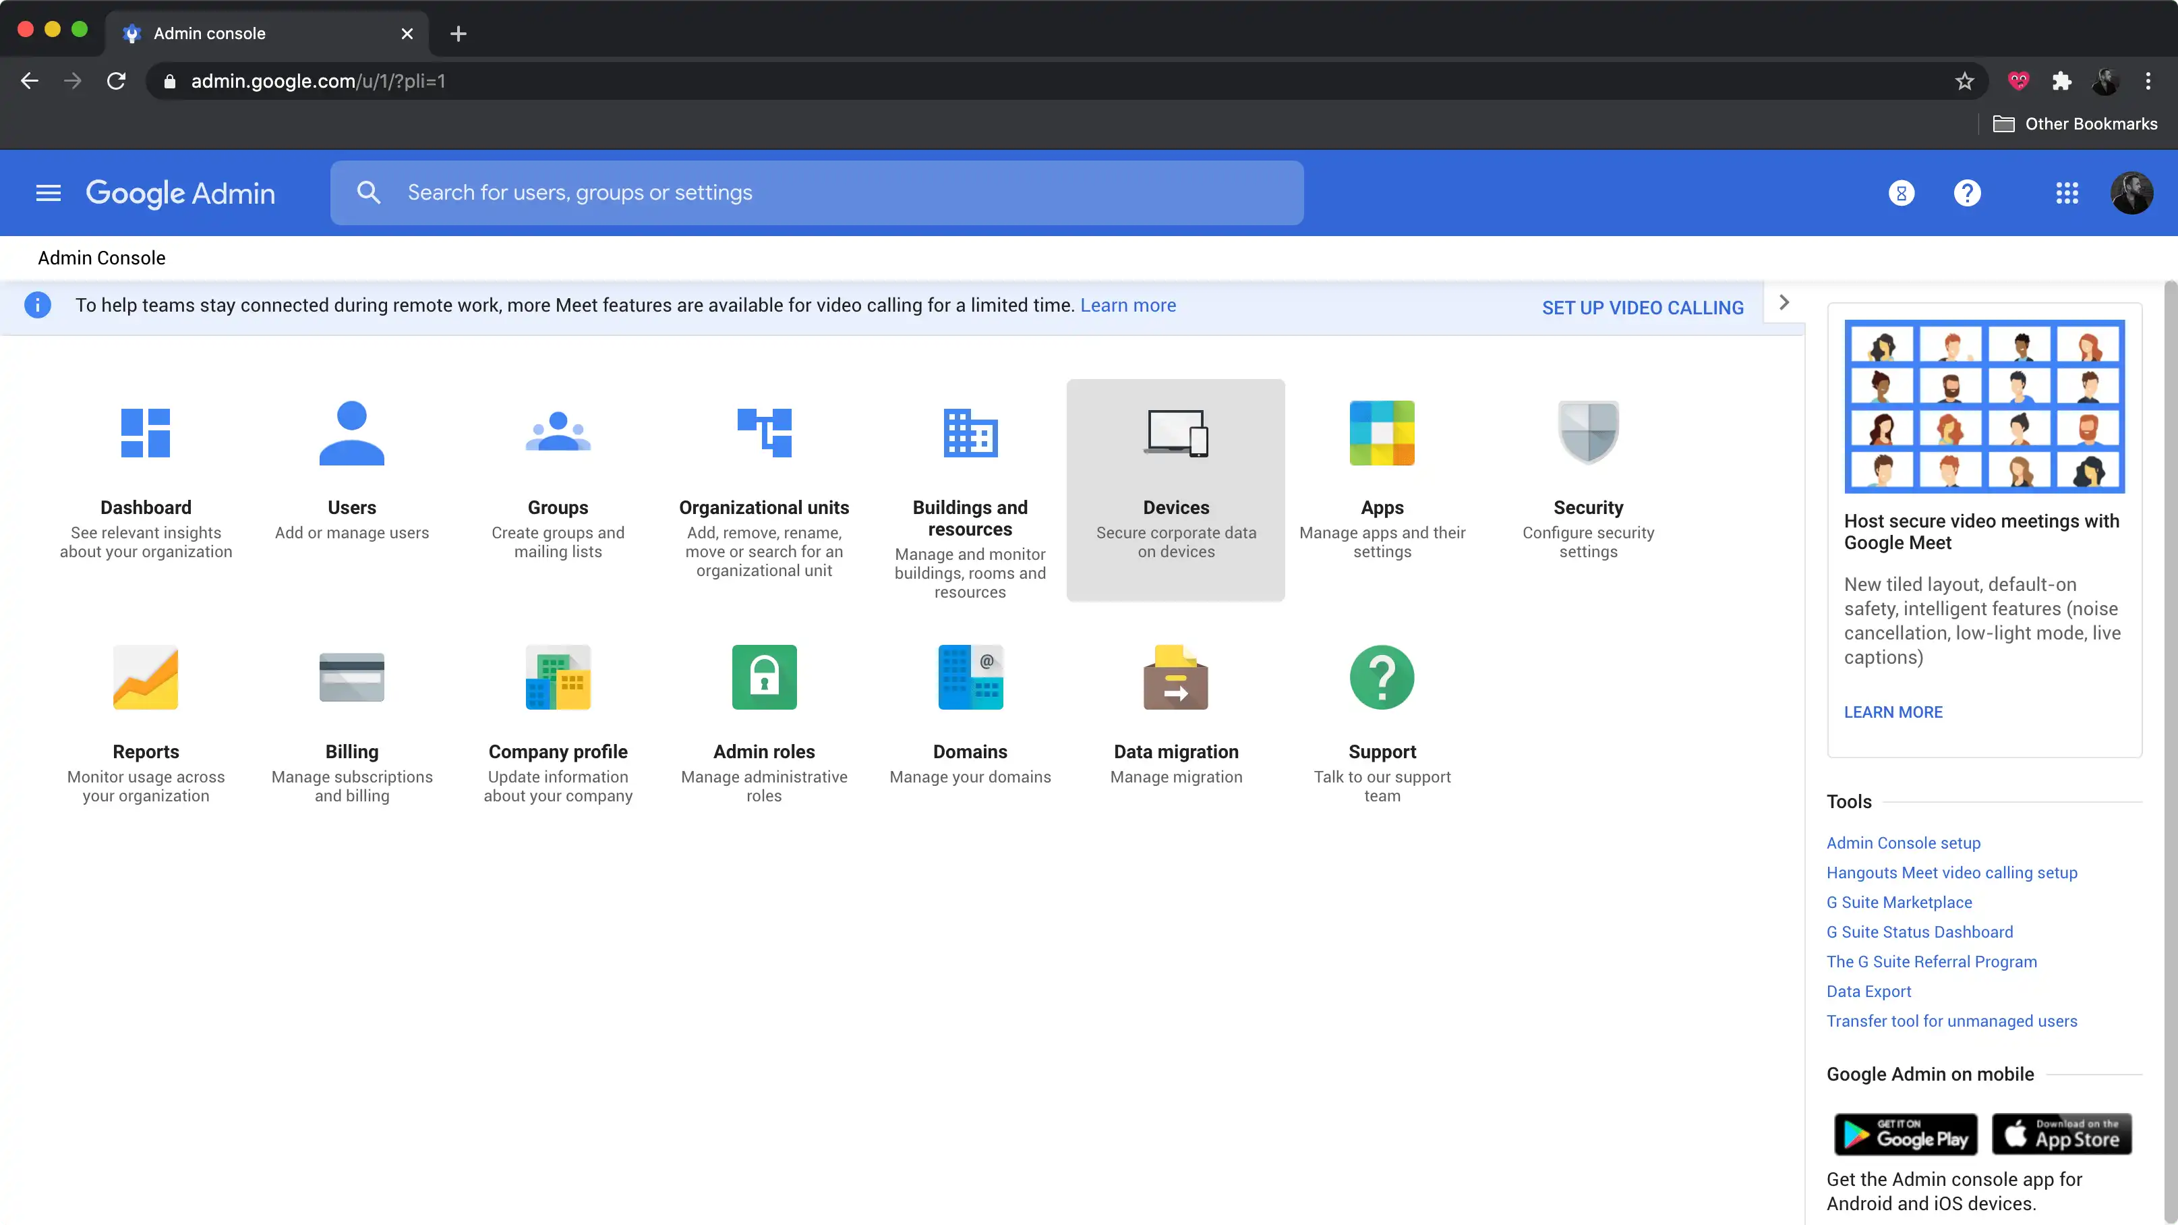Image resolution: width=2178 pixels, height=1225 pixels.
Task: Open the Support question mark icon
Action: click(x=1382, y=678)
